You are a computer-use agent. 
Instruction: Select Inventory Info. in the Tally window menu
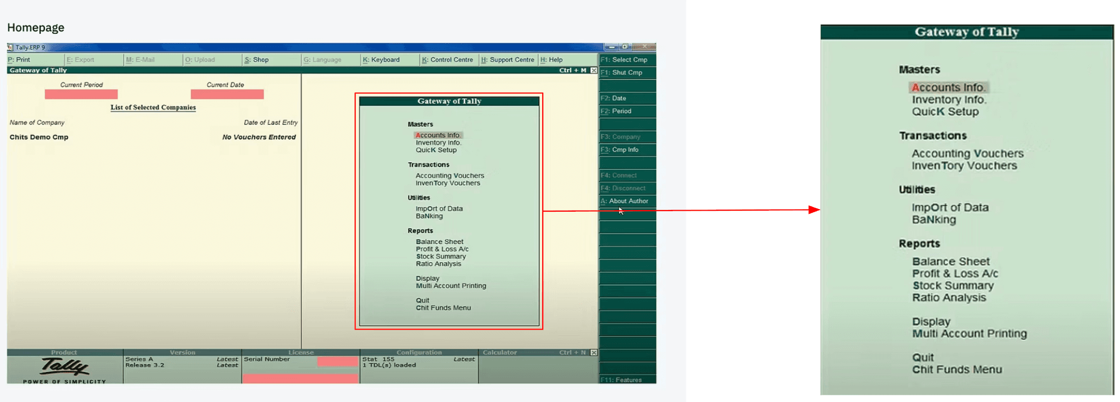pos(438,143)
